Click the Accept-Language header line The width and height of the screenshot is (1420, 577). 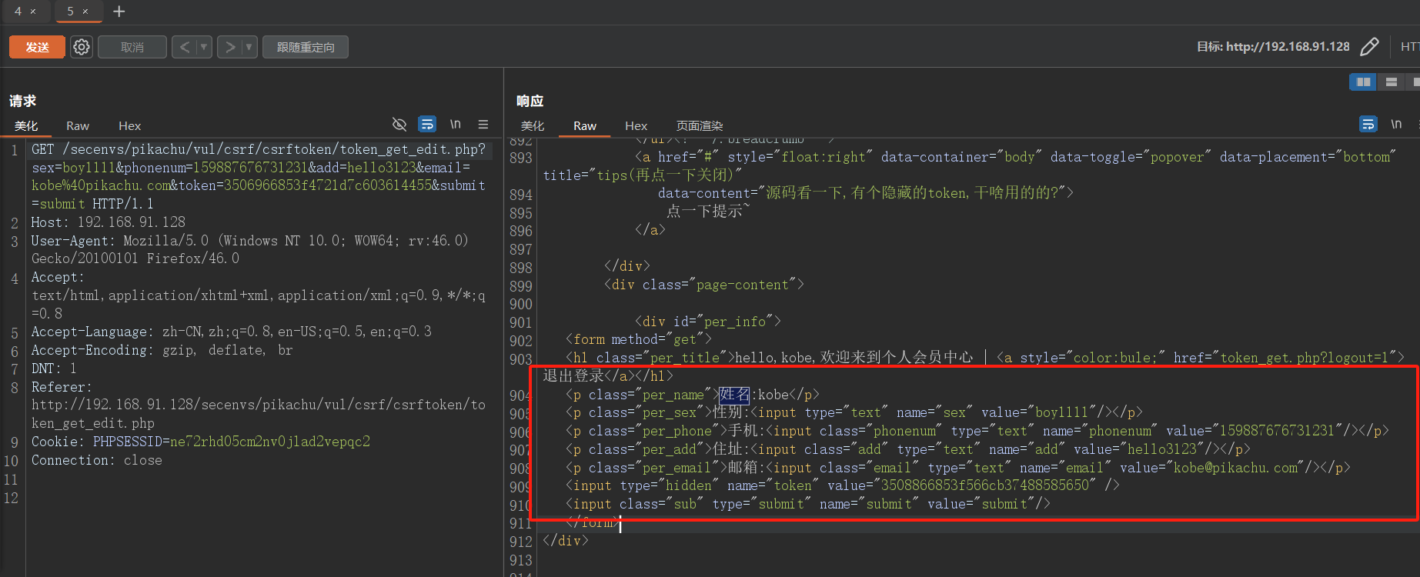point(232,332)
